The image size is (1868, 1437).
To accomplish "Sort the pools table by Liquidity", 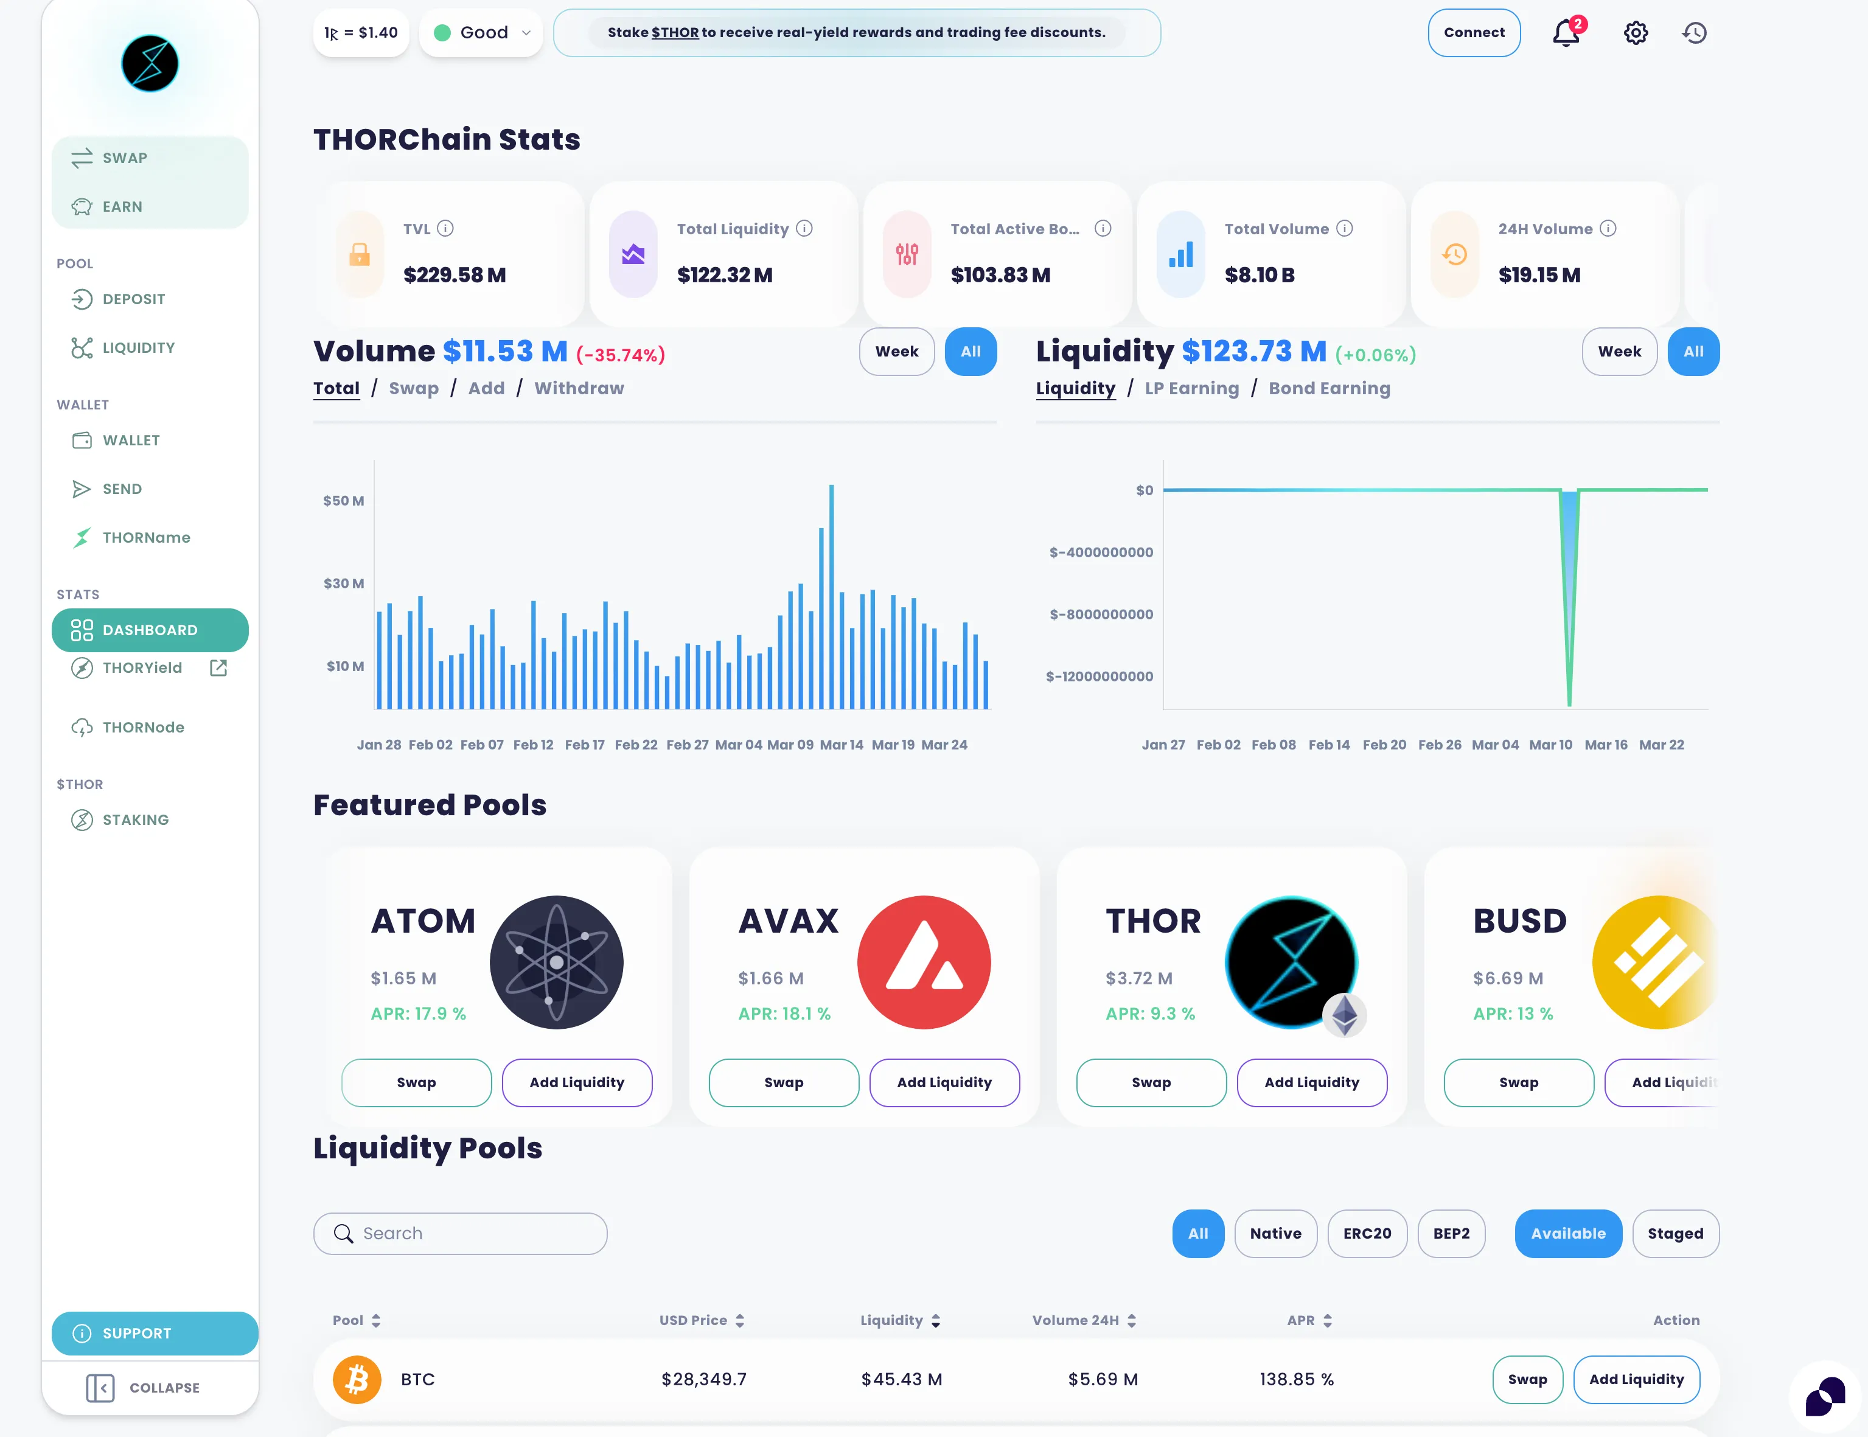I will click(x=901, y=1321).
